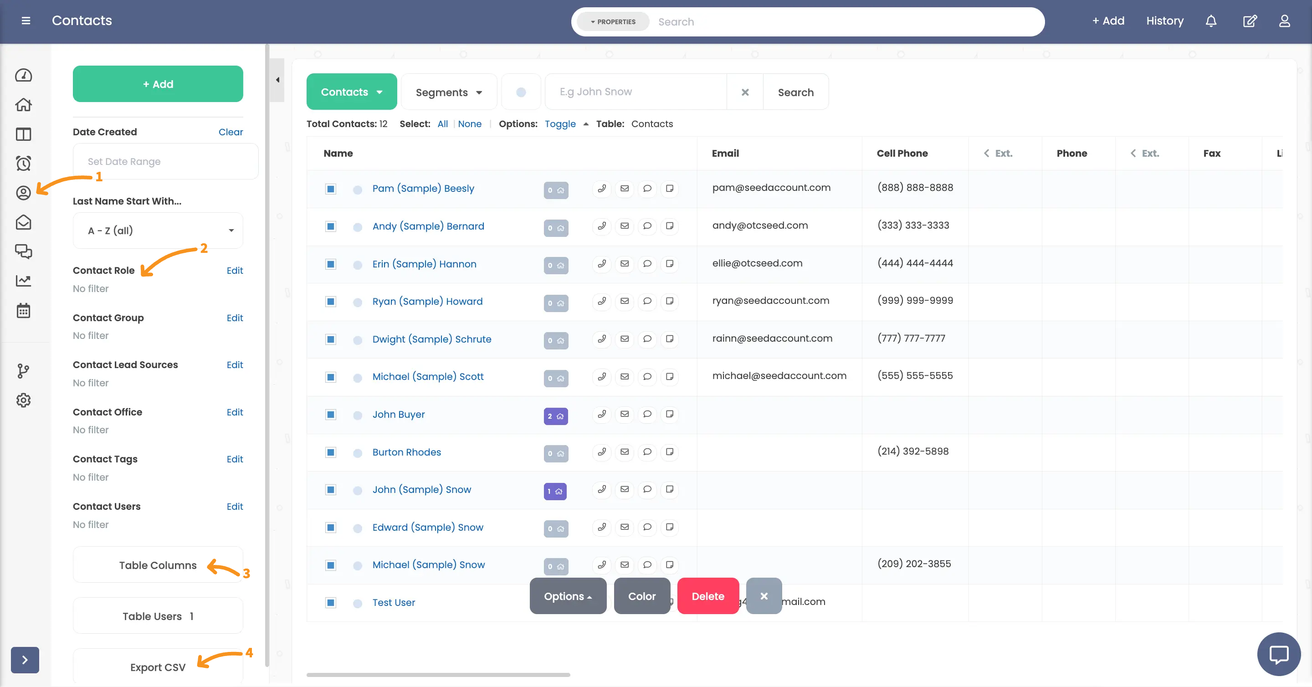Open the dashboard gauge icon in sidebar
The width and height of the screenshot is (1312, 687).
[x=23, y=75]
